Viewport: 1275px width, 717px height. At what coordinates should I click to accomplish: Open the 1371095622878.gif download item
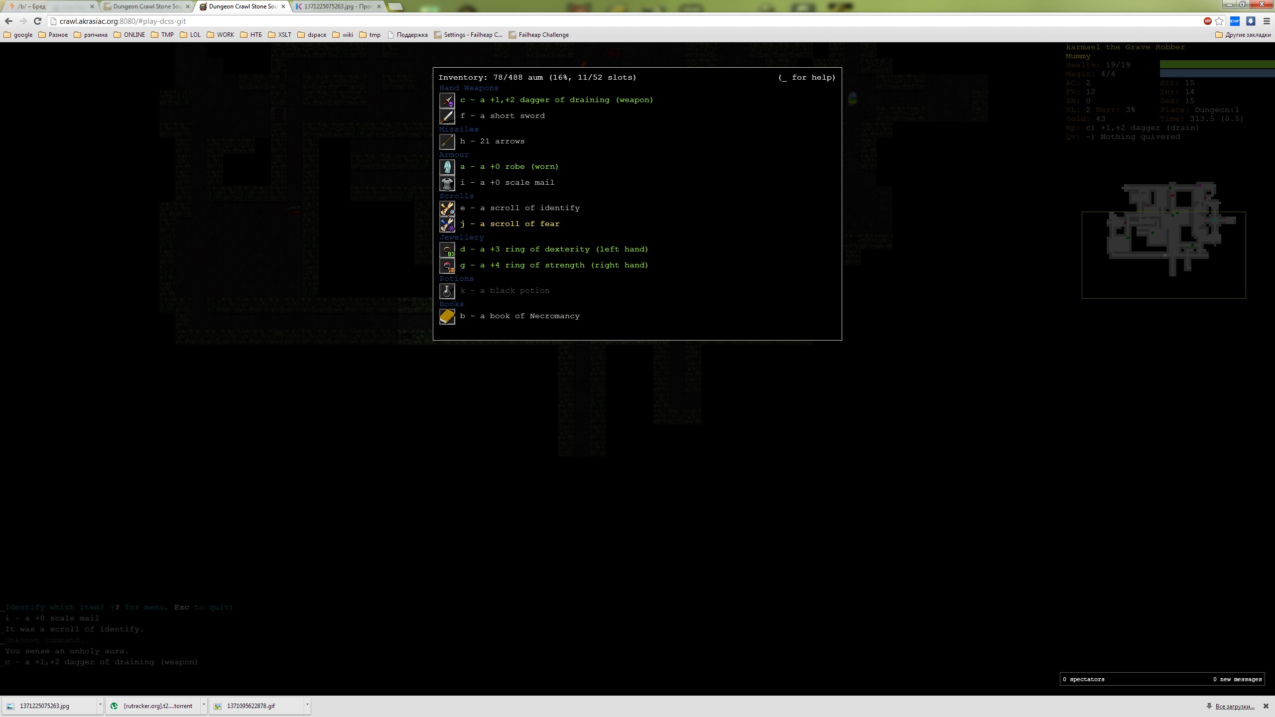pyautogui.click(x=256, y=706)
